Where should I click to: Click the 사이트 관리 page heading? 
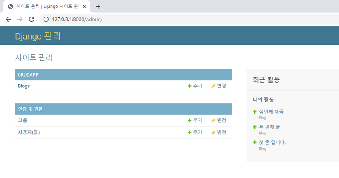point(34,57)
